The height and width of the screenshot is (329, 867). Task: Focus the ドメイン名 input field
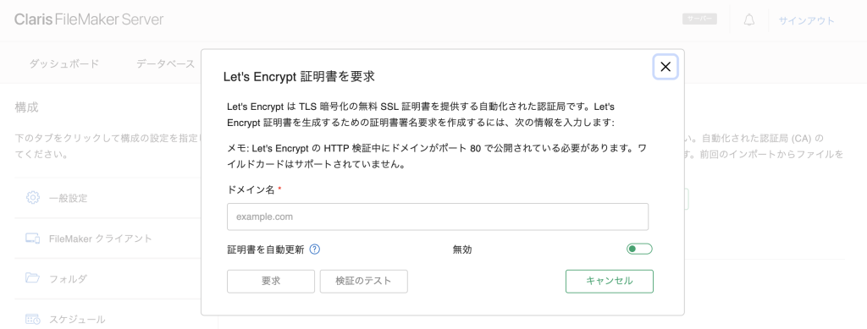tap(438, 217)
